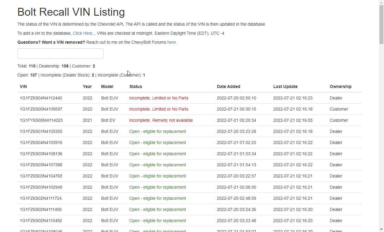Click date added 2022-07-21 00:30:15

point(237,109)
